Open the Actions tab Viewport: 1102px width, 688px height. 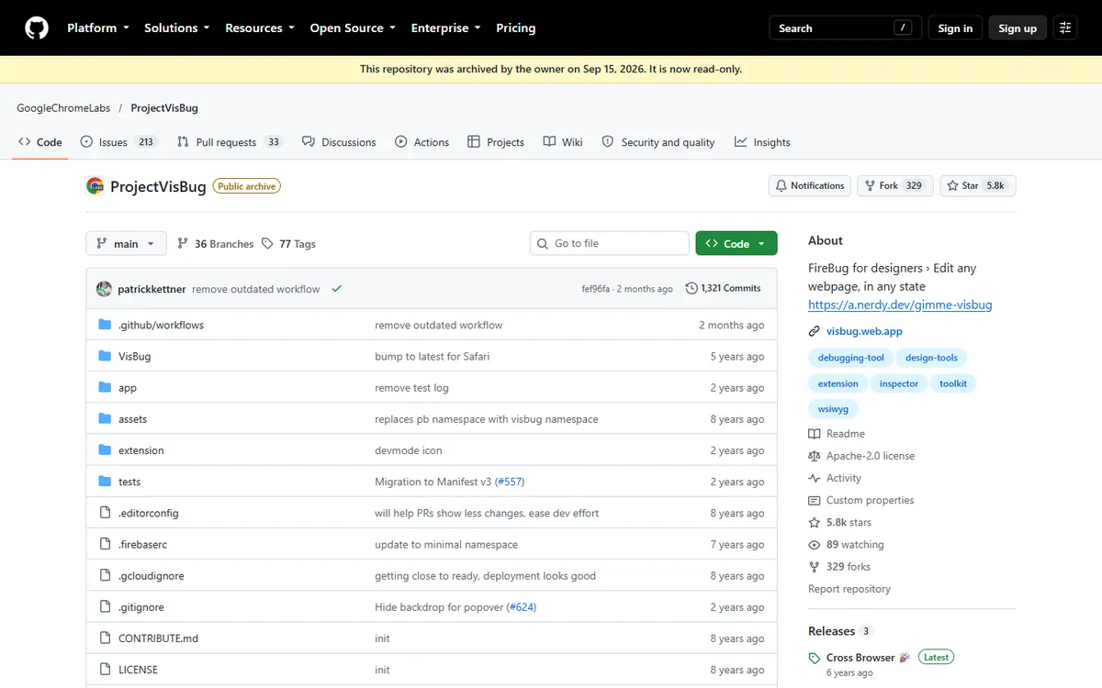(422, 142)
